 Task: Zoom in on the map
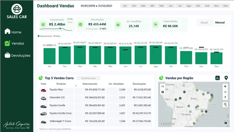click(225, 87)
